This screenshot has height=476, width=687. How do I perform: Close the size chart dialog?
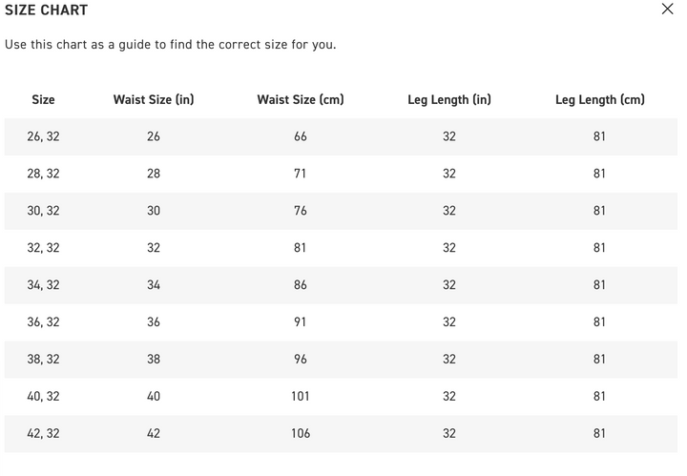click(x=667, y=10)
